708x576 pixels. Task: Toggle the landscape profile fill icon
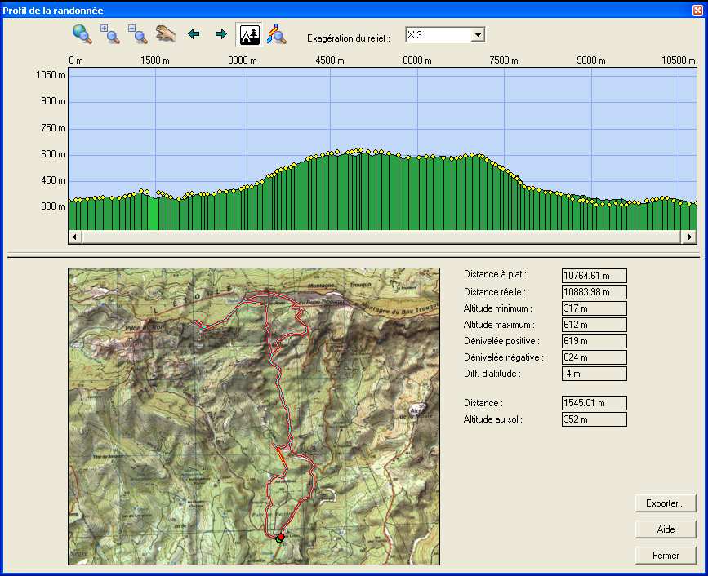tap(249, 35)
